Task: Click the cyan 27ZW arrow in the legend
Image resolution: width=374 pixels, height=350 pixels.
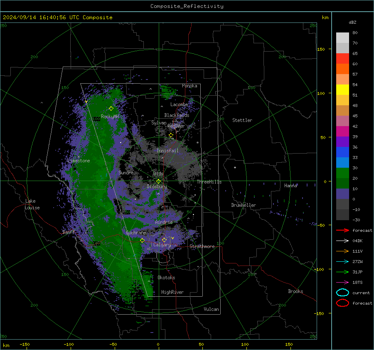Action: [x=342, y=262]
